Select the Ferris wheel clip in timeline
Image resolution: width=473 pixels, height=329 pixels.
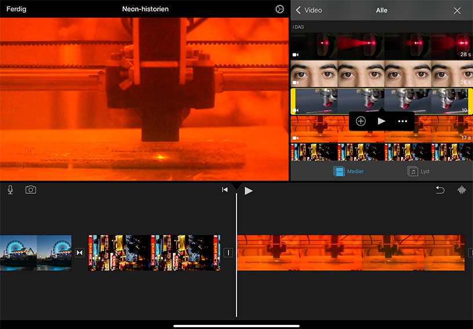click(35, 253)
